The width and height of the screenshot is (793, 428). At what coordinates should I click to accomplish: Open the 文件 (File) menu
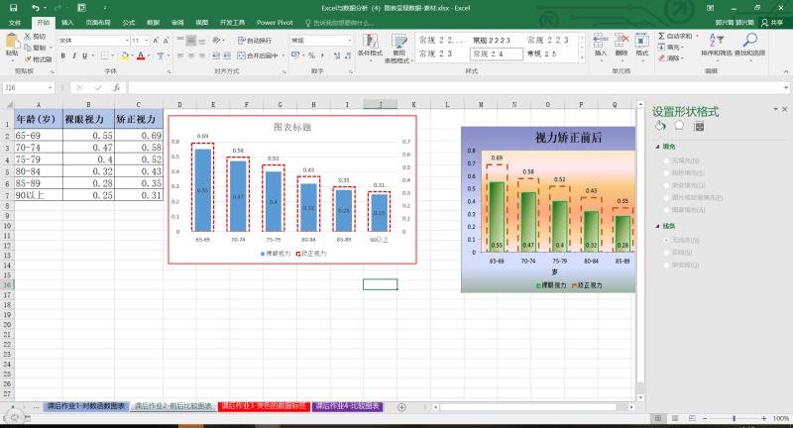click(x=15, y=23)
